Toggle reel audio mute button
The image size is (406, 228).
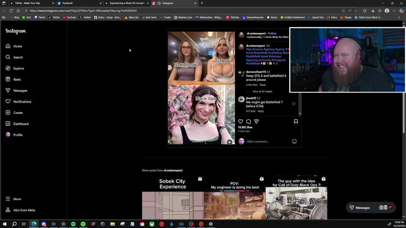[x=230, y=142]
